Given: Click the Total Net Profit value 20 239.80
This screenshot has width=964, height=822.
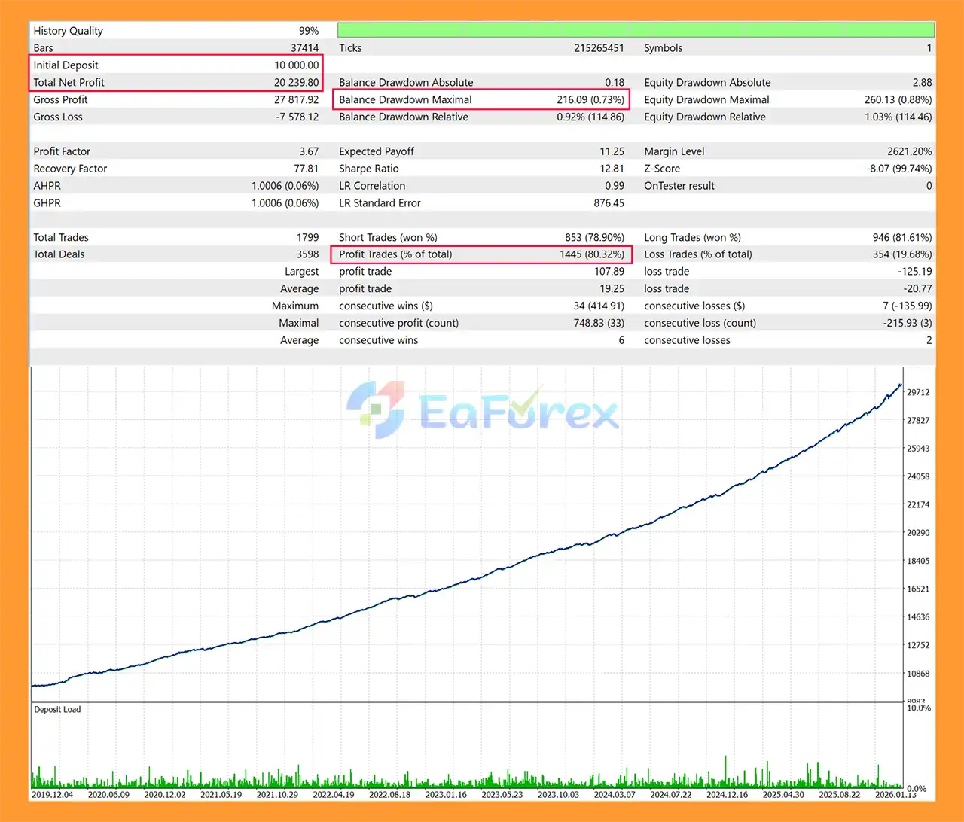Looking at the screenshot, I should click(x=296, y=83).
